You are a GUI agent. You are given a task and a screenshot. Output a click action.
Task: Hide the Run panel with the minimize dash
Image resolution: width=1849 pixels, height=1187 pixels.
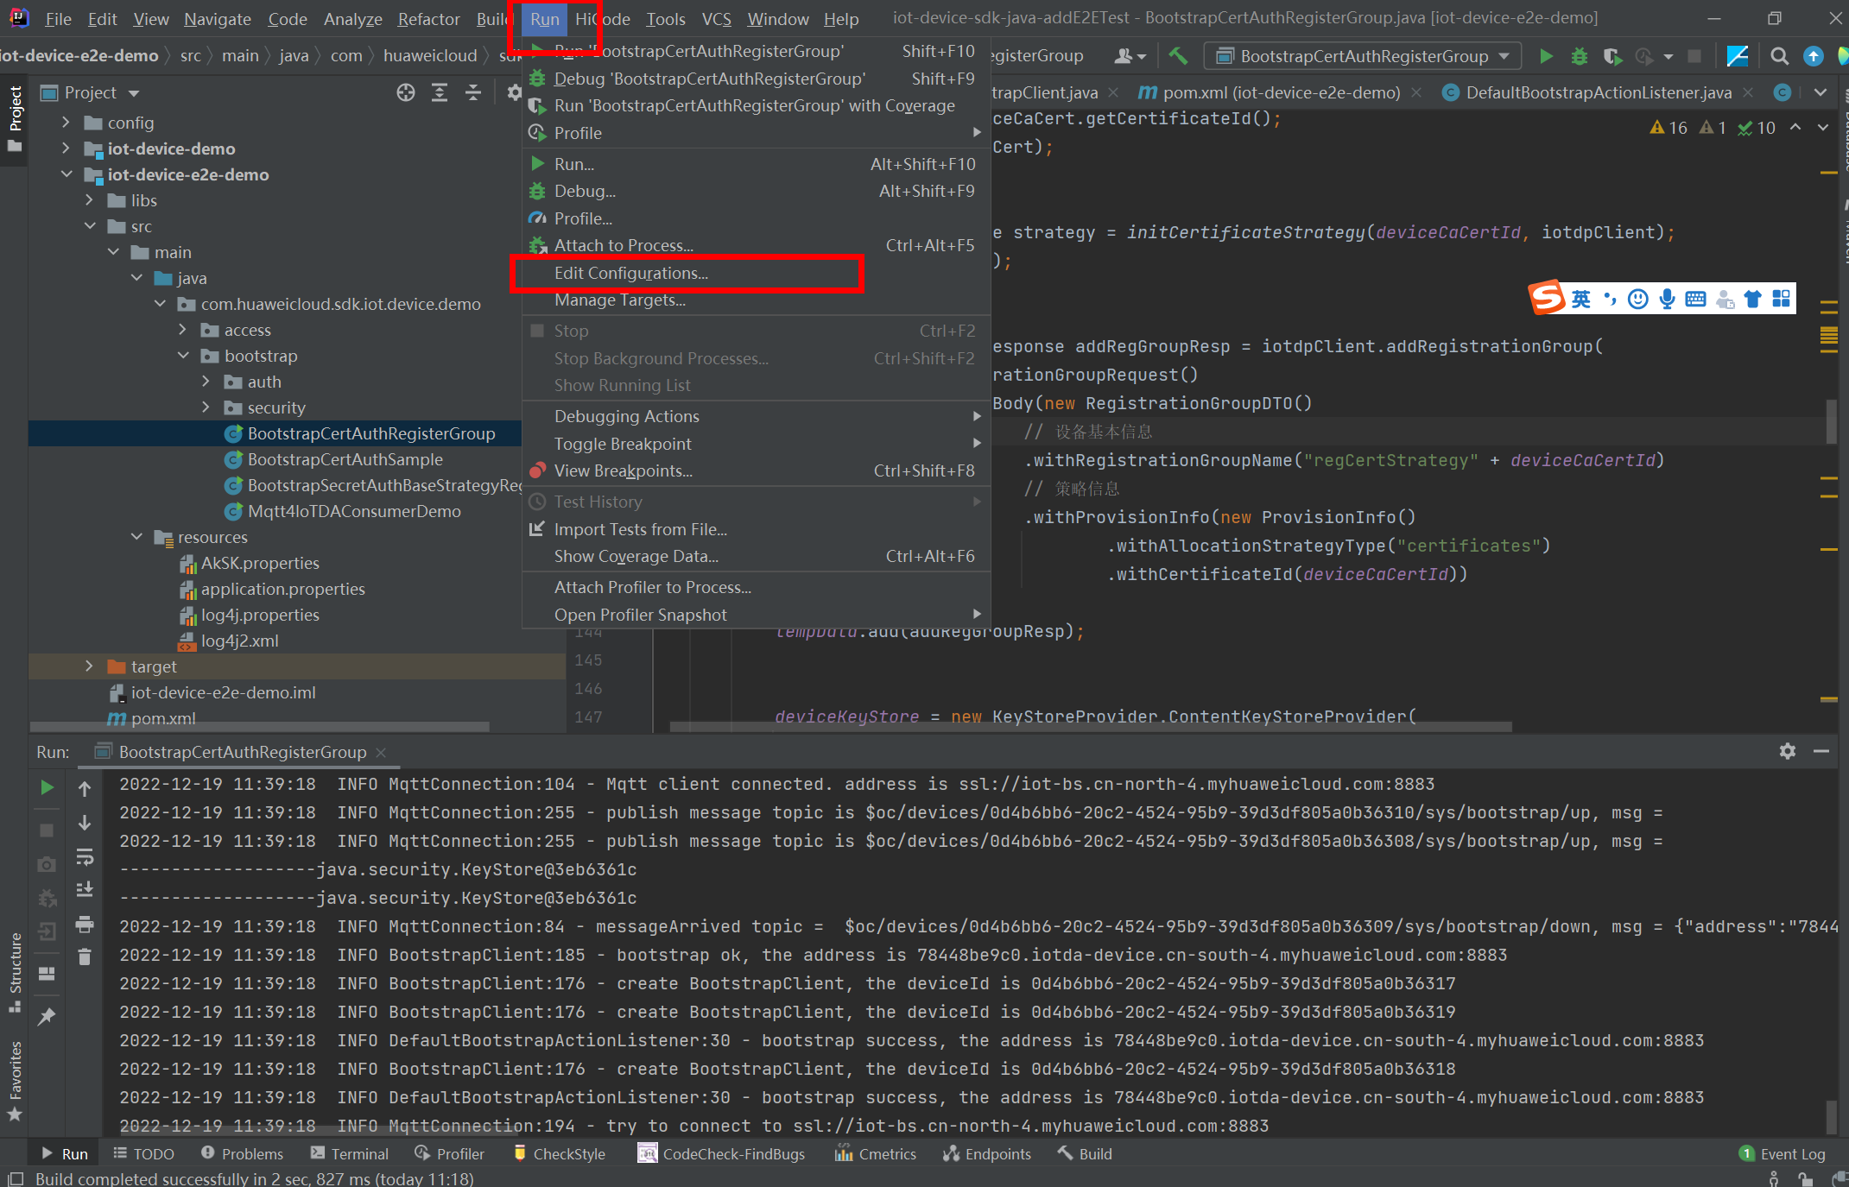(x=1821, y=751)
